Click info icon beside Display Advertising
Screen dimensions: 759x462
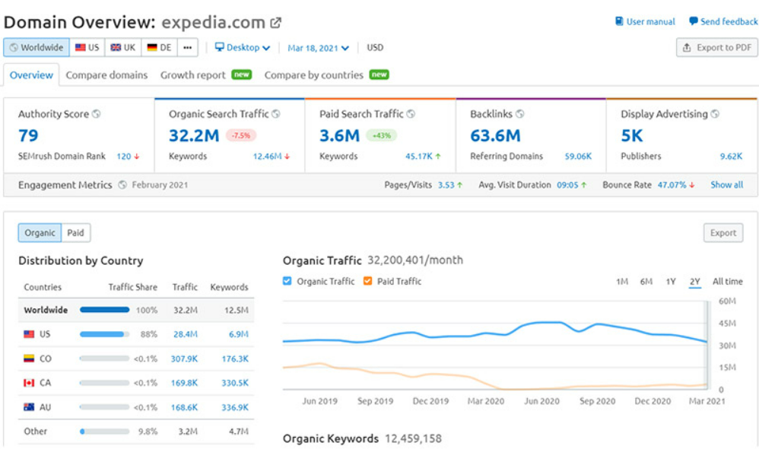click(714, 114)
